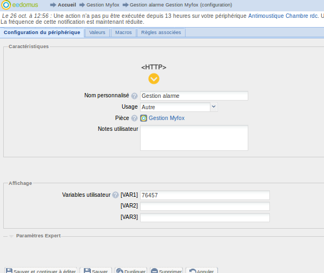The image size is (324, 273).
Task: Click the Gestion Myfox room icon
Action: (x=144, y=118)
